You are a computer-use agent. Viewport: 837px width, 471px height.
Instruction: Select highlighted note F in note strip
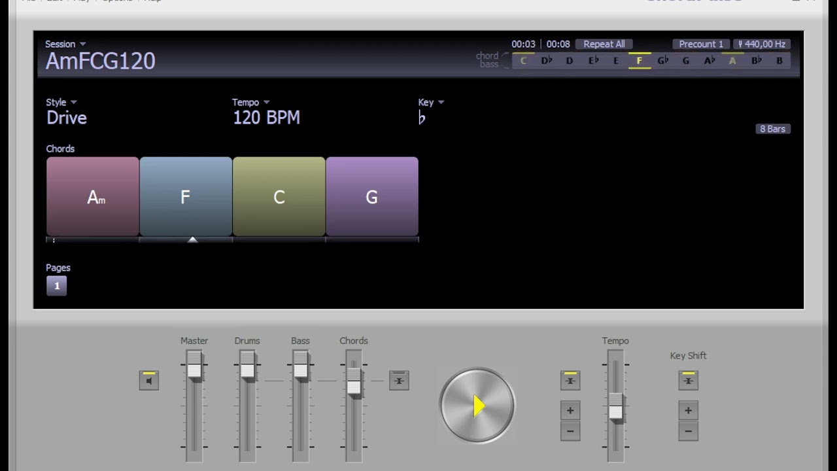[x=640, y=61]
